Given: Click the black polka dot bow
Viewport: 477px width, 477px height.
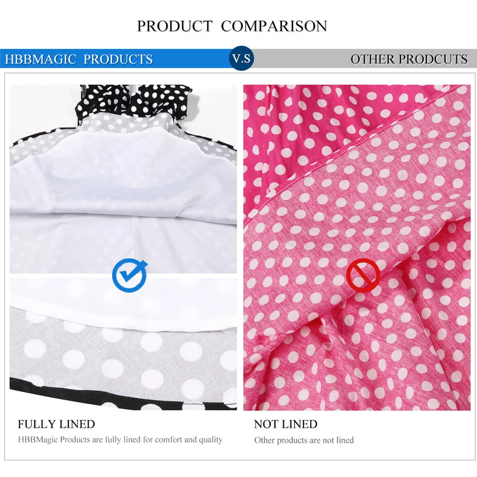Looking at the screenshot, I should point(134,100).
